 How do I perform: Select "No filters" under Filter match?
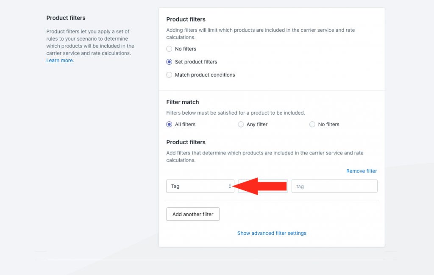pyautogui.click(x=312, y=124)
